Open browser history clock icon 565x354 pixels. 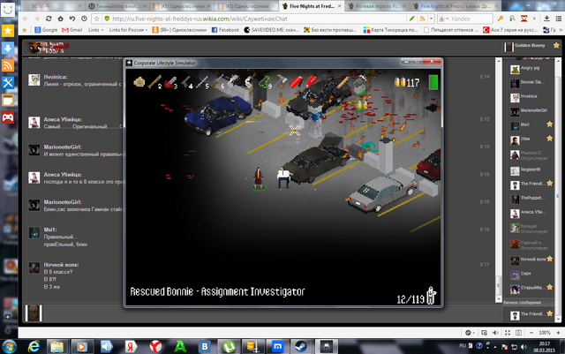click(84, 19)
